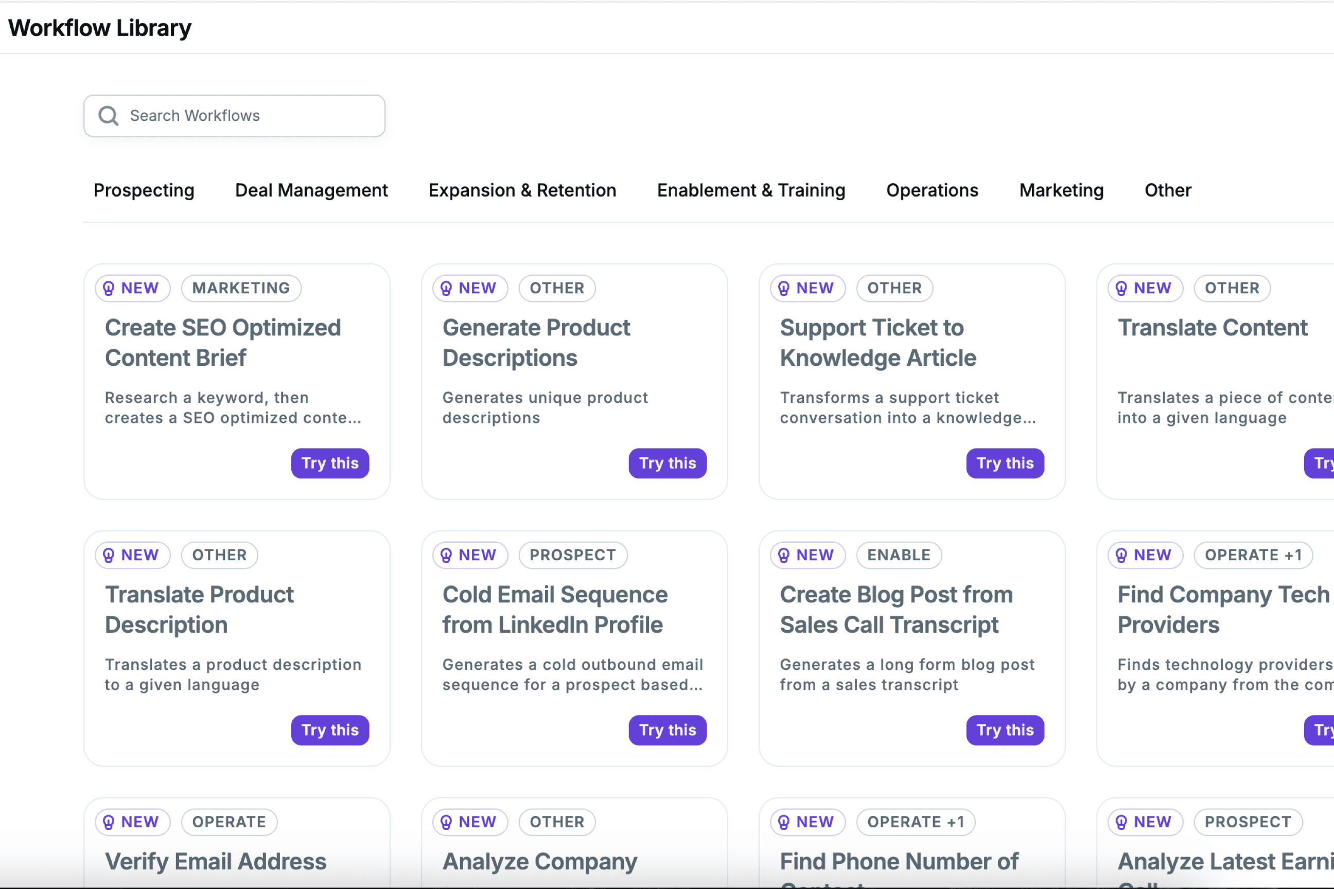Expand the OPERATE +1 badge on Find Phone Number card
Image resolution: width=1334 pixels, height=889 pixels.
pos(916,822)
